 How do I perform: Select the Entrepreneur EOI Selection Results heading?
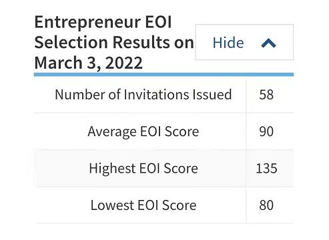tap(114, 42)
